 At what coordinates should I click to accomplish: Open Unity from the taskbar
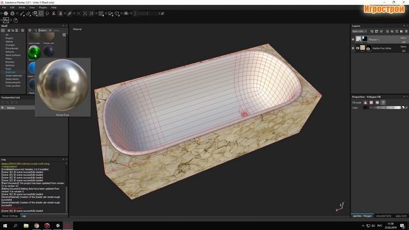(58, 226)
